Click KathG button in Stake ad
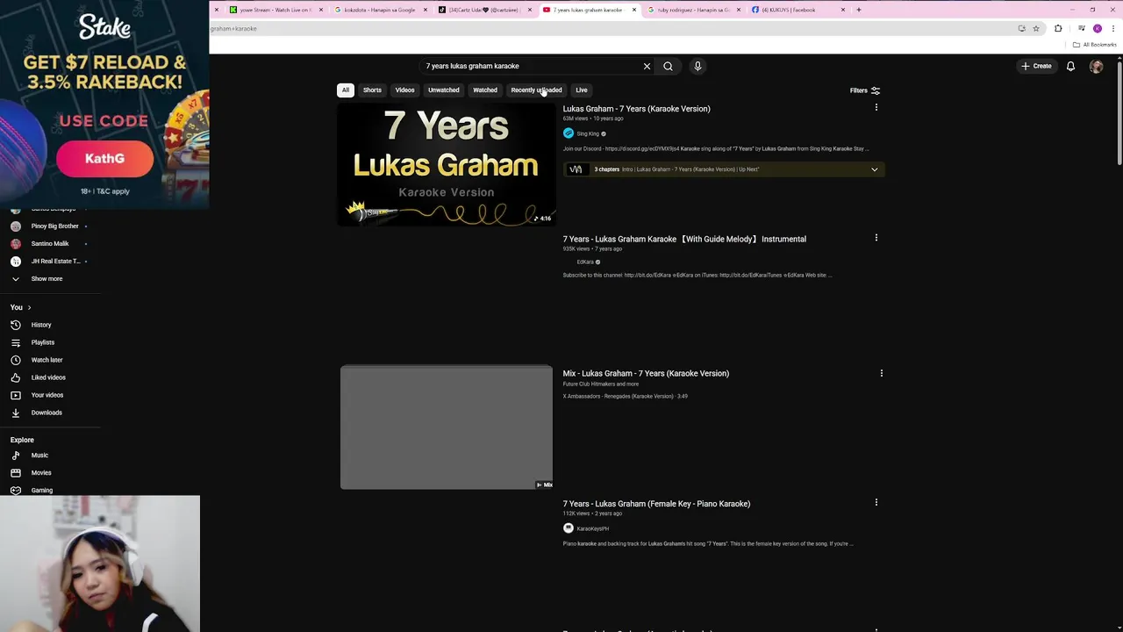 coord(104,159)
